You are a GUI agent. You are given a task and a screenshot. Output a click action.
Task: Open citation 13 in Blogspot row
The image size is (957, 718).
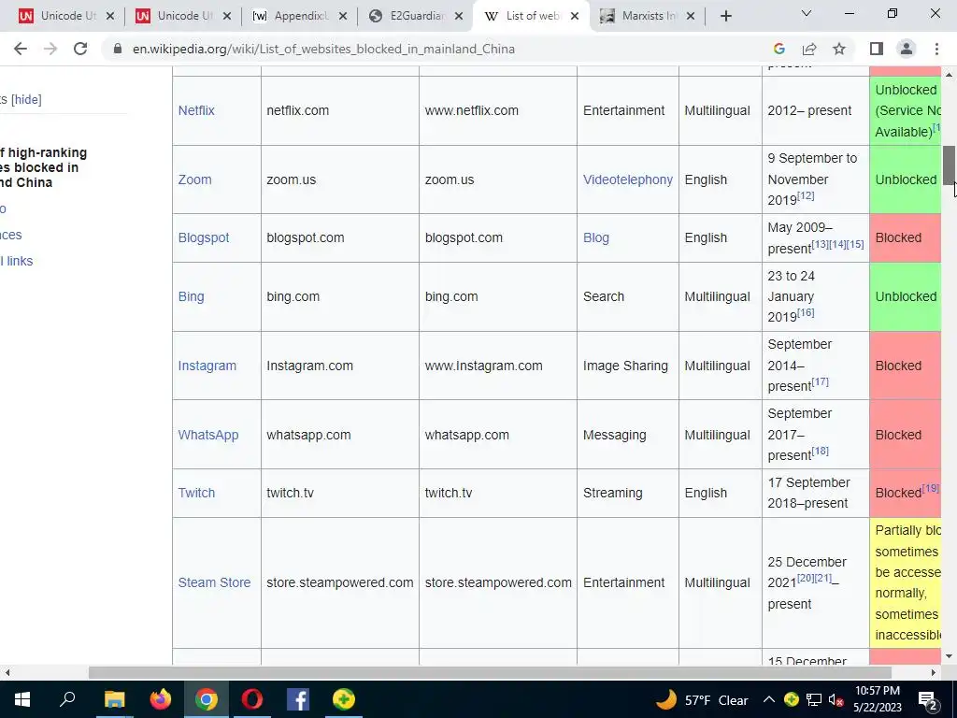821,244
